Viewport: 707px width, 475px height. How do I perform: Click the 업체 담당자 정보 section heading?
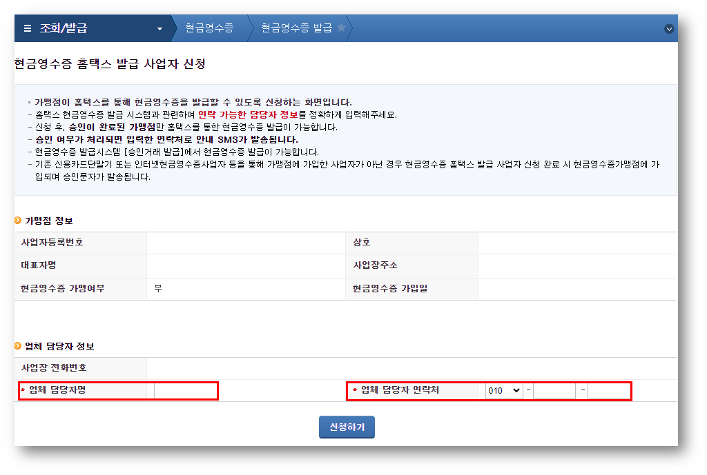[x=59, y=346]
